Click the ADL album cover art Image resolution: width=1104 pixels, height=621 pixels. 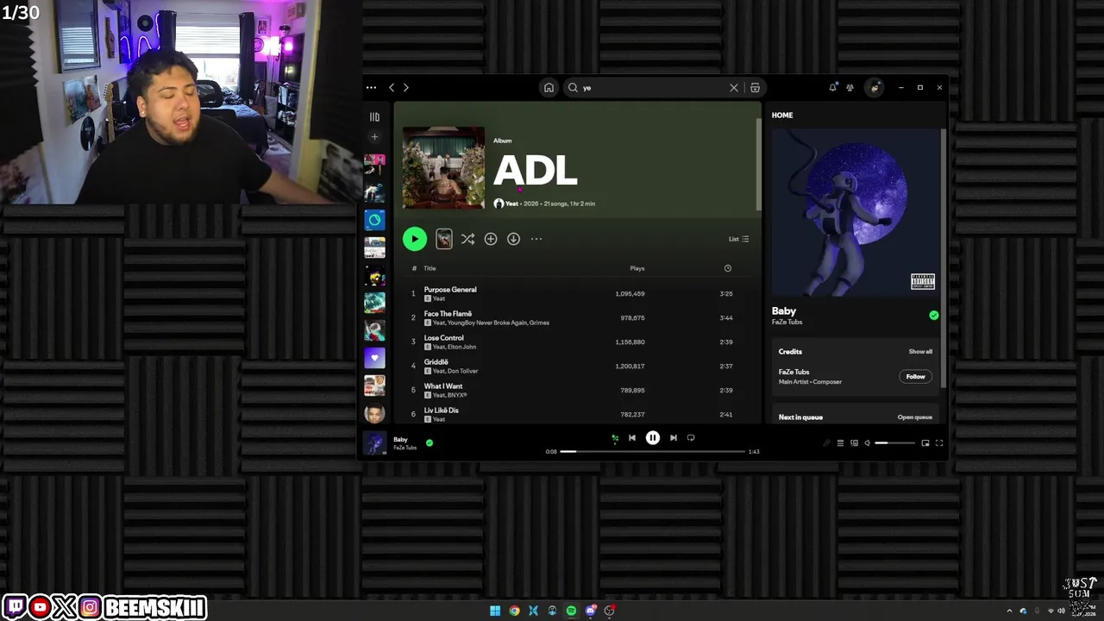pyautogui.click(x=443, y=168)
